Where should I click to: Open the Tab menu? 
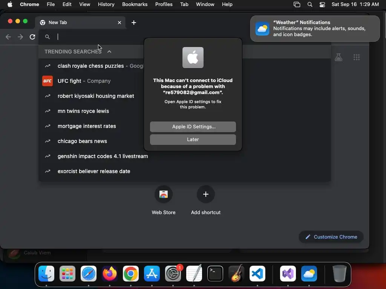pos(184,5)
